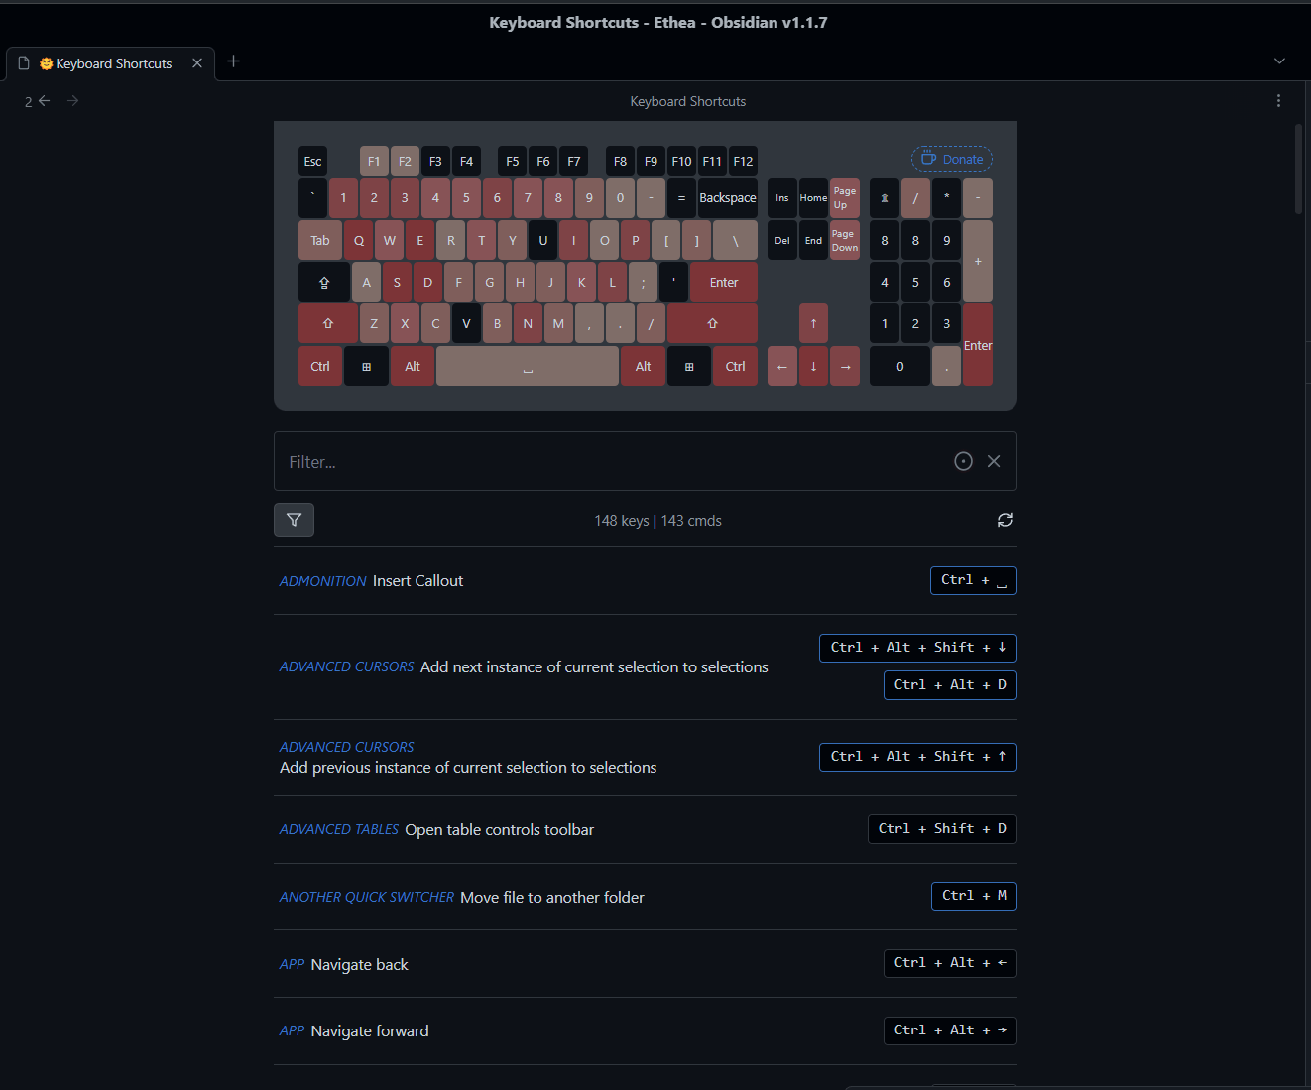Click the End key on keyboard
This screenshot has width=1311, height=1090.
(x=813, y=240)
